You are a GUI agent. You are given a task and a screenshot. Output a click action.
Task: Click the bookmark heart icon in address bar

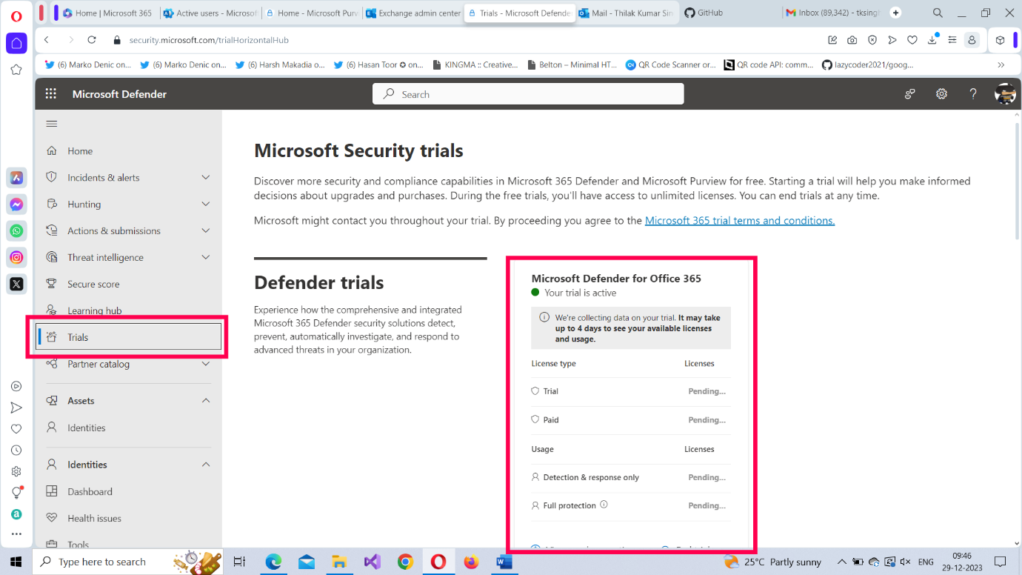coord(912,40)
